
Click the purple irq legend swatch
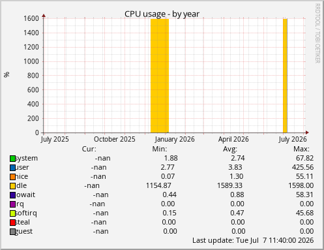tap(12, 204)
